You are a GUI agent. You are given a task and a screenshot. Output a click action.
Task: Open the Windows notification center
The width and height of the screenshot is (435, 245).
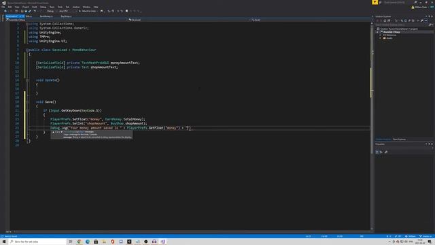pos(430,242)
